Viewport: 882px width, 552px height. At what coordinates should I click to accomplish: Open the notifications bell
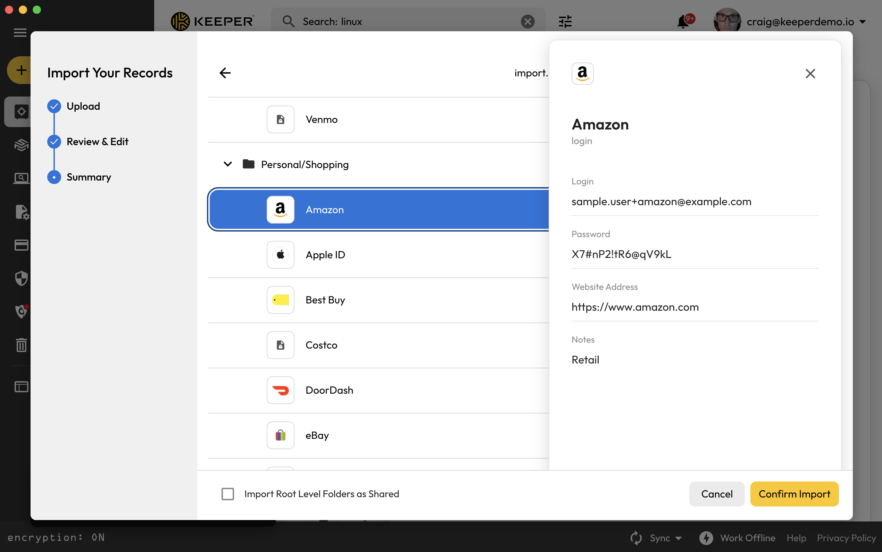[x=683, y=22]
